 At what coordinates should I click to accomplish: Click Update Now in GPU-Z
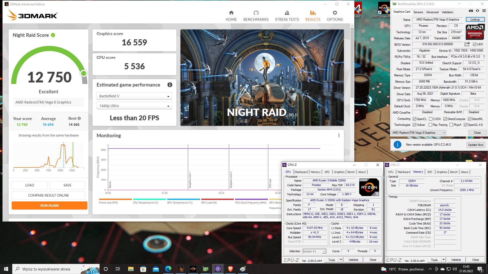pyautogui.click(x=476, y=145)
